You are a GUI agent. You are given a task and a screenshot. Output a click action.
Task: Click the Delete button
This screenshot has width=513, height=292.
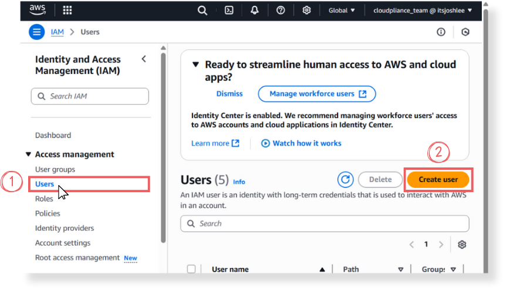(x=380, y=179)
